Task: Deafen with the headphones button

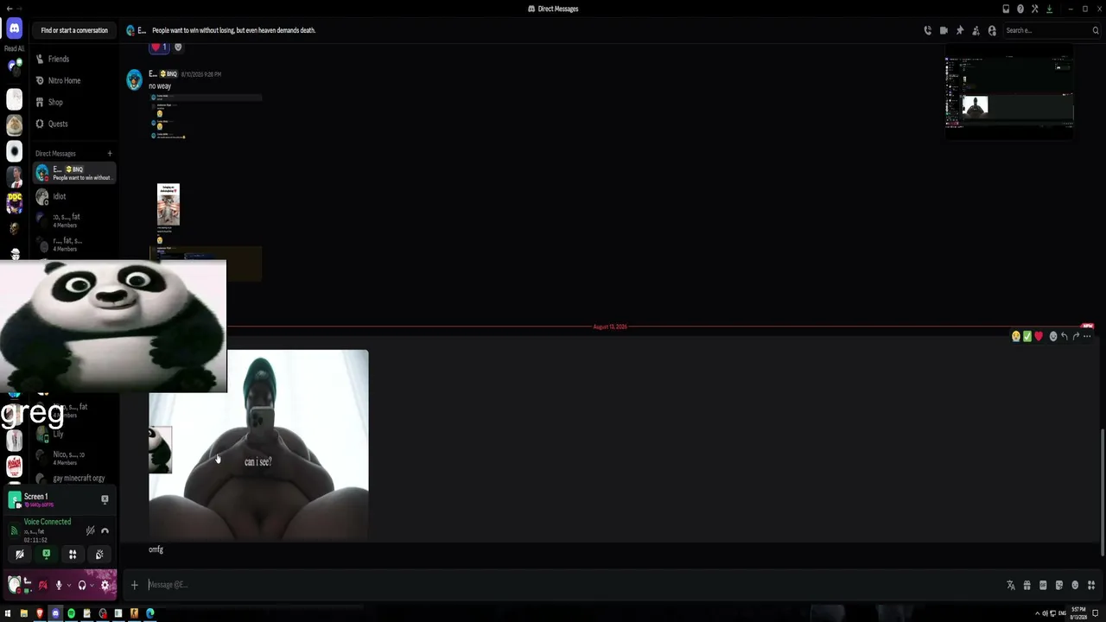Action: click(x=82, y=585)
